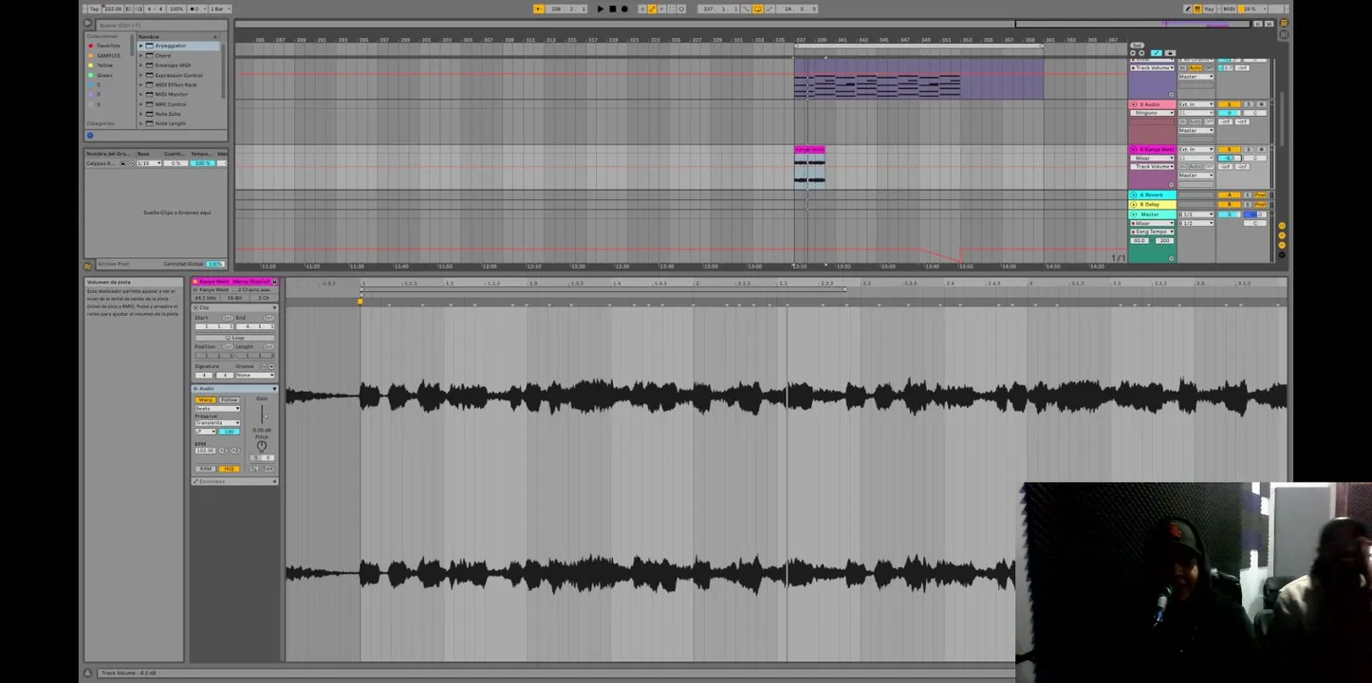Start playback with the Play button
Viewport: 1372px width, 683px height.
601,9
